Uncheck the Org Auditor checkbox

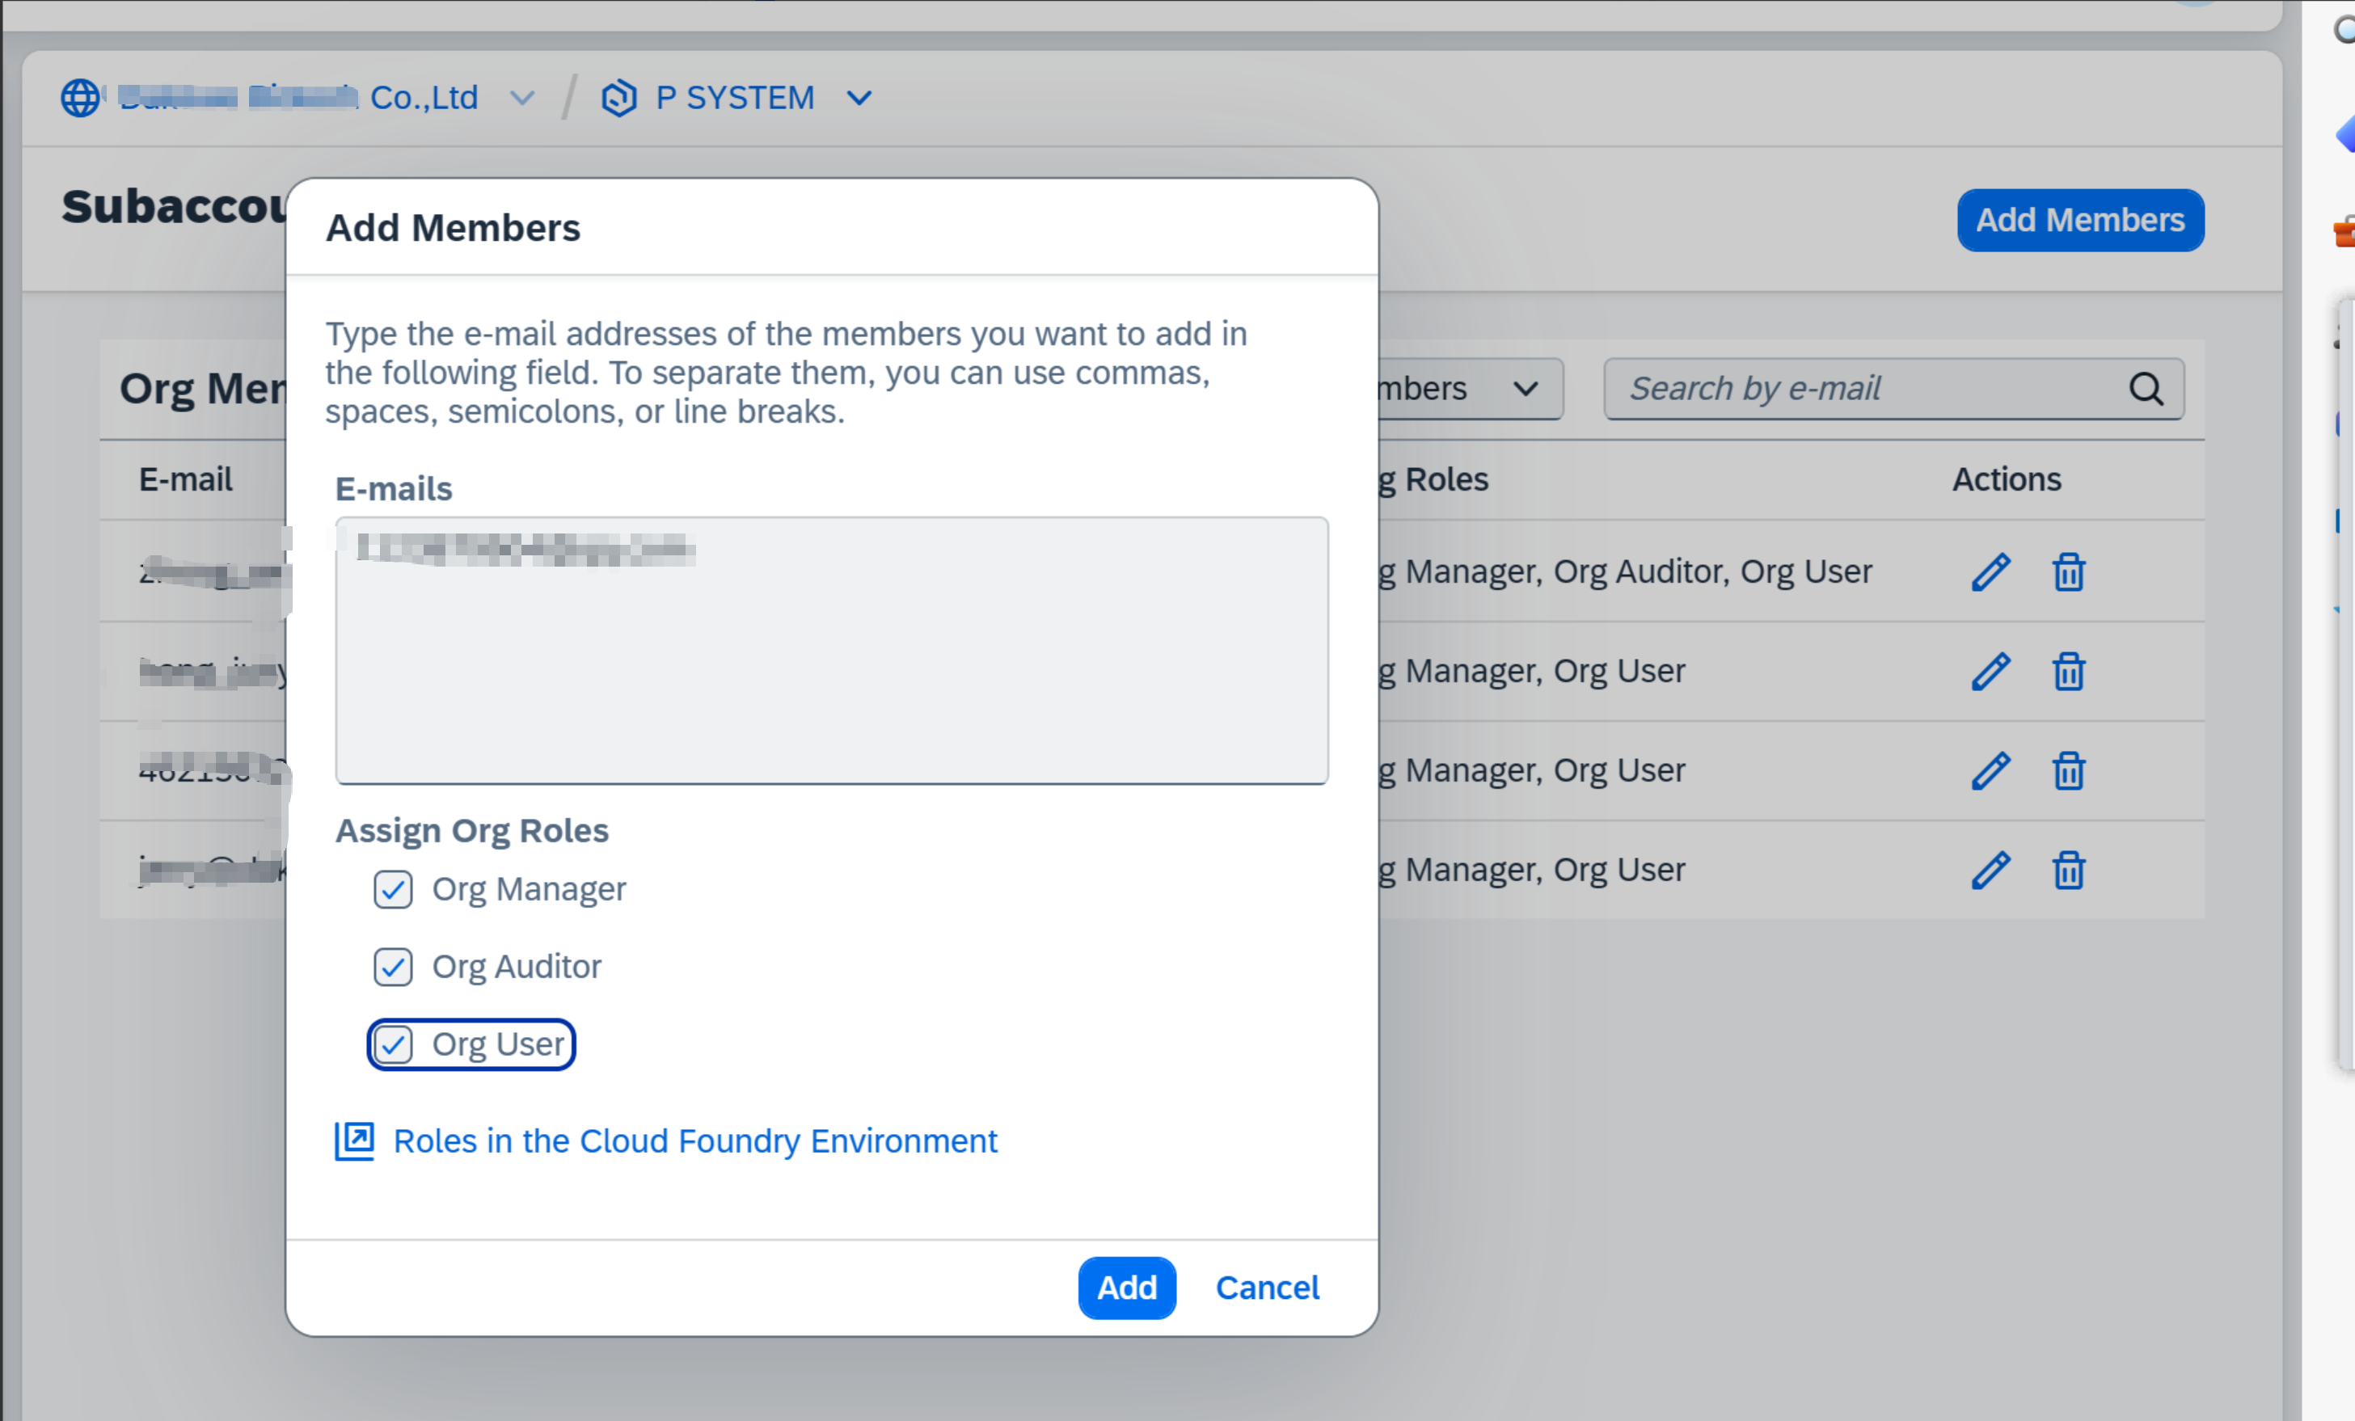point(393,967)
